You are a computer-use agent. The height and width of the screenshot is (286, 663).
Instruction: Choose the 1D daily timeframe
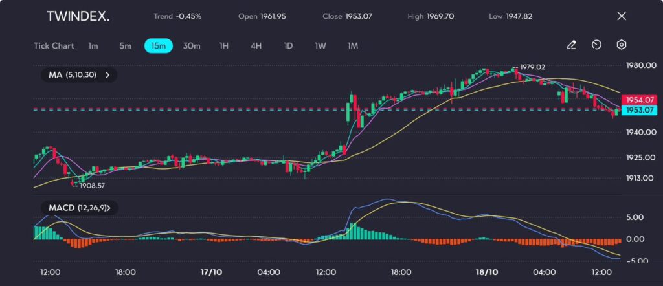pos(288,46)
